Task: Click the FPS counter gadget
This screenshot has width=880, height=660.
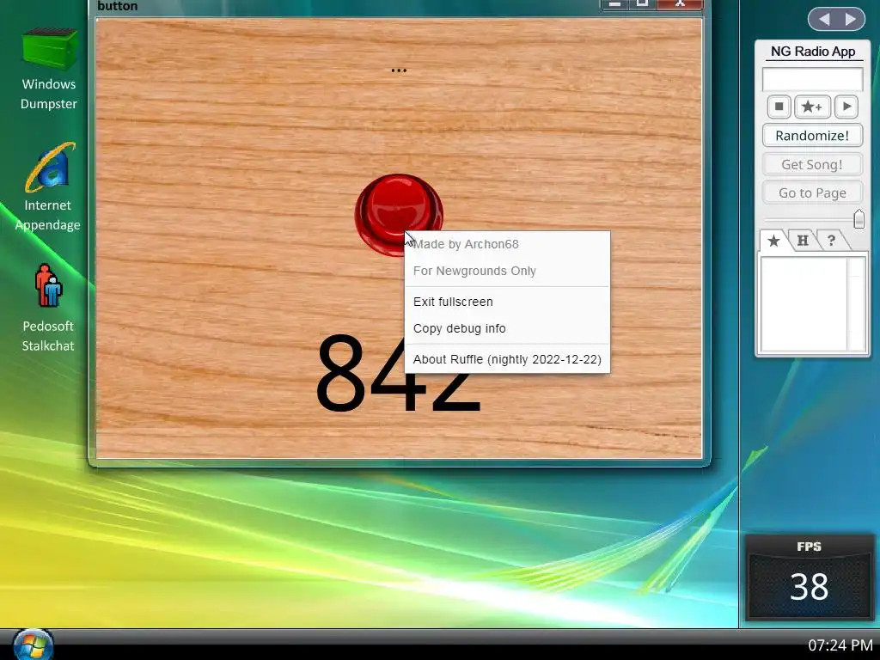Action: [809, 577]
